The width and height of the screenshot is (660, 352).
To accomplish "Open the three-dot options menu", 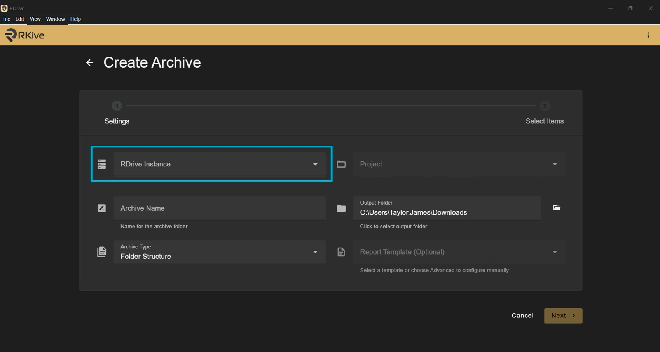I will 648,35.
